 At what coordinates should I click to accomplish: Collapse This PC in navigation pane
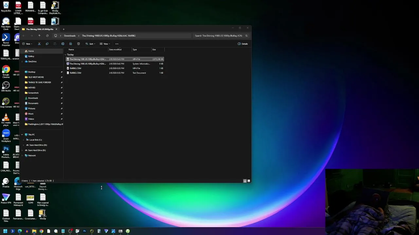click(22, 134)
